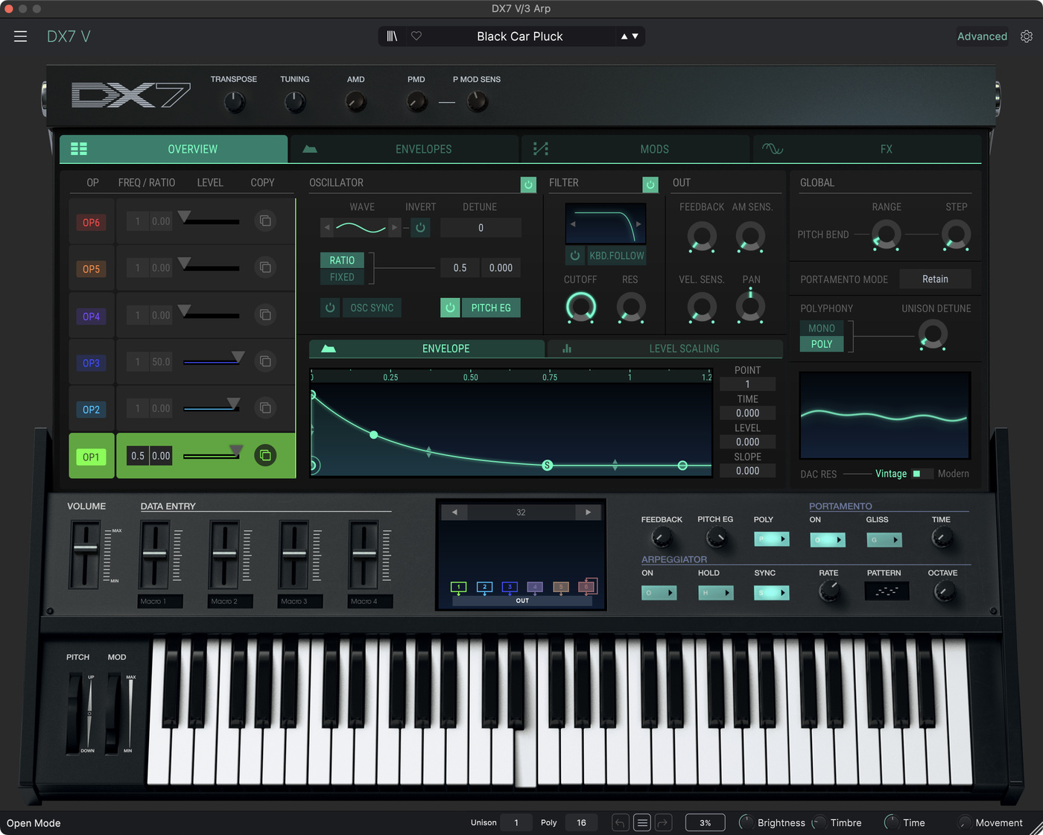This screenshot has height=835, width=1043.
Task: Click the OP3 level slider
Action: (212, 361)
